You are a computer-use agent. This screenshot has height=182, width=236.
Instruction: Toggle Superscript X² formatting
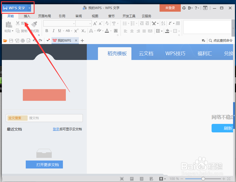point(76,31)
